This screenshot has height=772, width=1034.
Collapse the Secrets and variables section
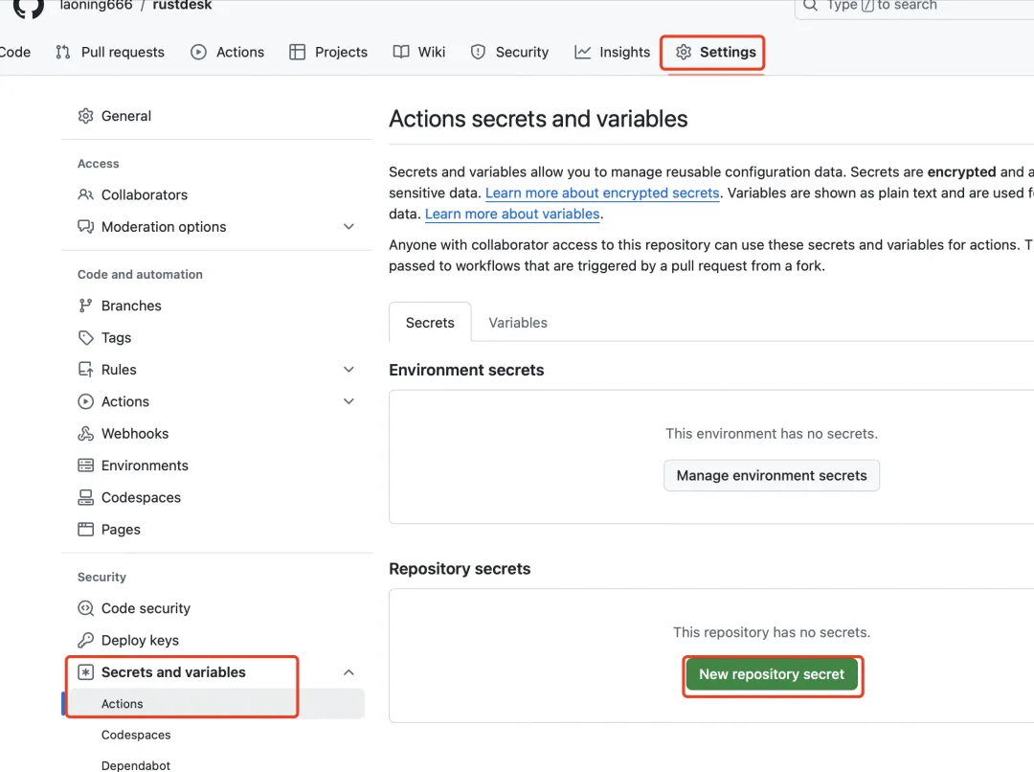(348, 672)
